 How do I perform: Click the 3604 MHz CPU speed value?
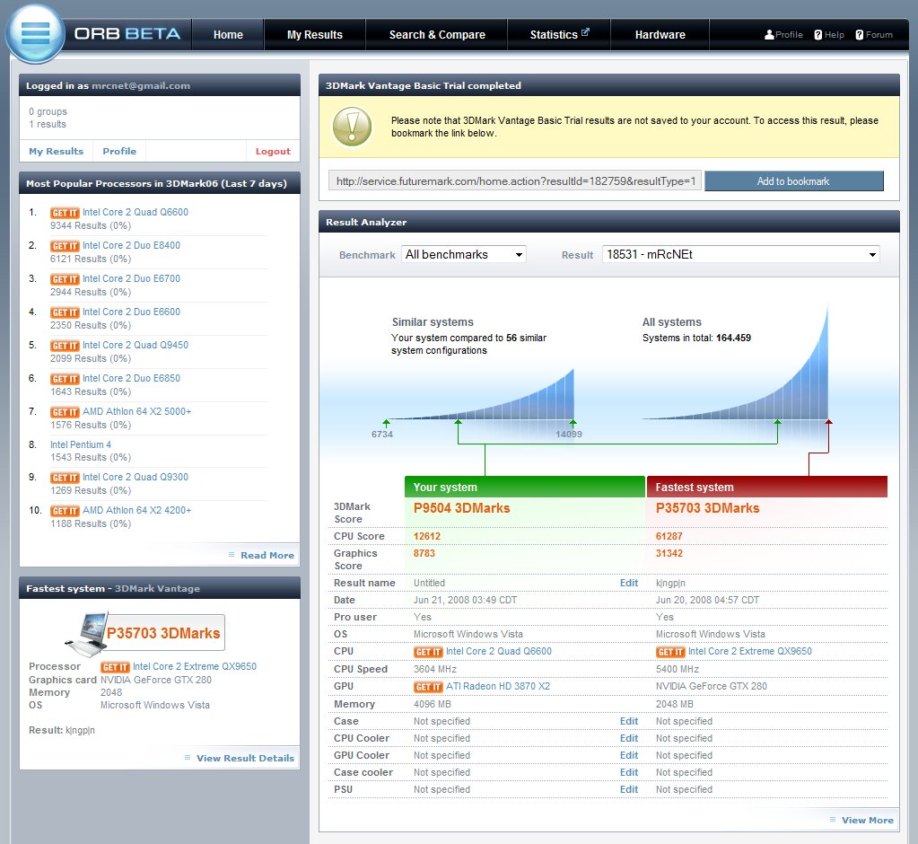435,669
